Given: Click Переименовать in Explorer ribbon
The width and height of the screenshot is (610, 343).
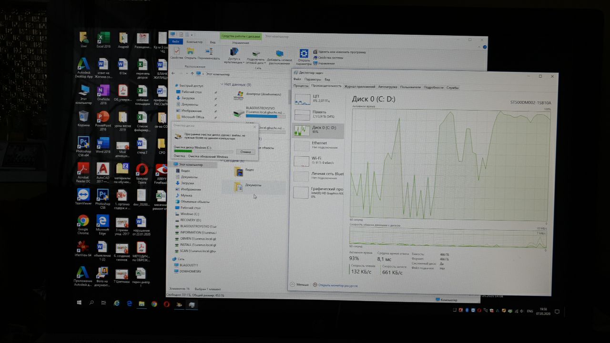Looking at the screenshot, I should pos(209,53).
